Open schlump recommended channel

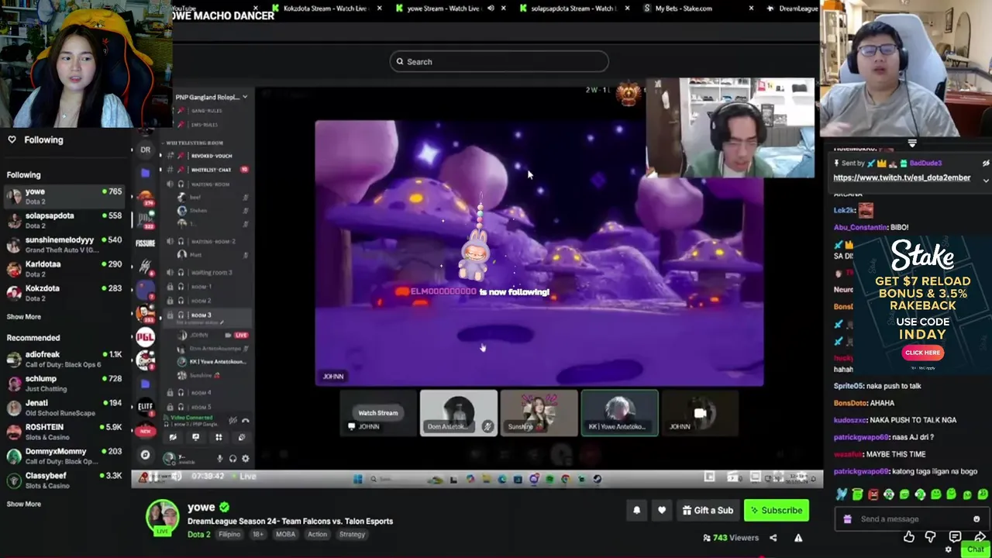(65, 383)
